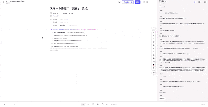Click the Bold formatting icon in side toolbar
208x107 pixels.
[x=154, y=32]
